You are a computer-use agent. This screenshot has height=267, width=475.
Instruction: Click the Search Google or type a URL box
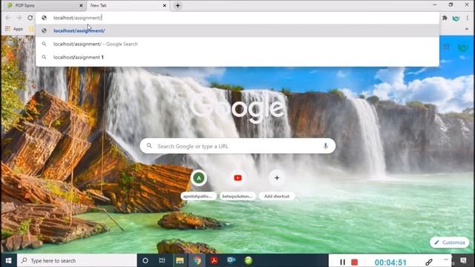coord(237,146)
